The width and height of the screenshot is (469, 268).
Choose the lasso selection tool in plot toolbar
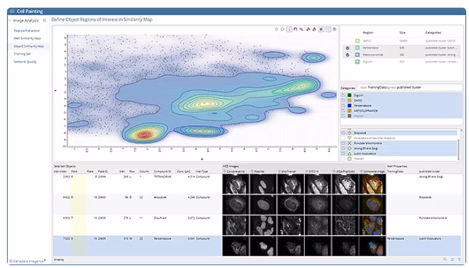295,29
